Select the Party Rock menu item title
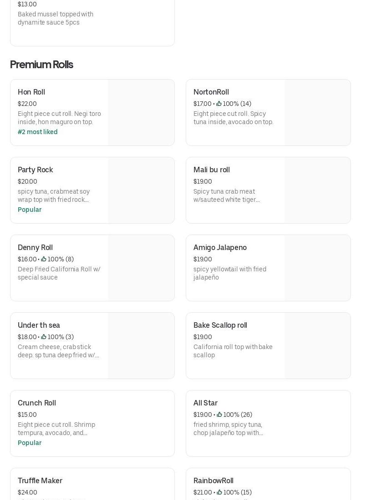 tap(36, 170)
